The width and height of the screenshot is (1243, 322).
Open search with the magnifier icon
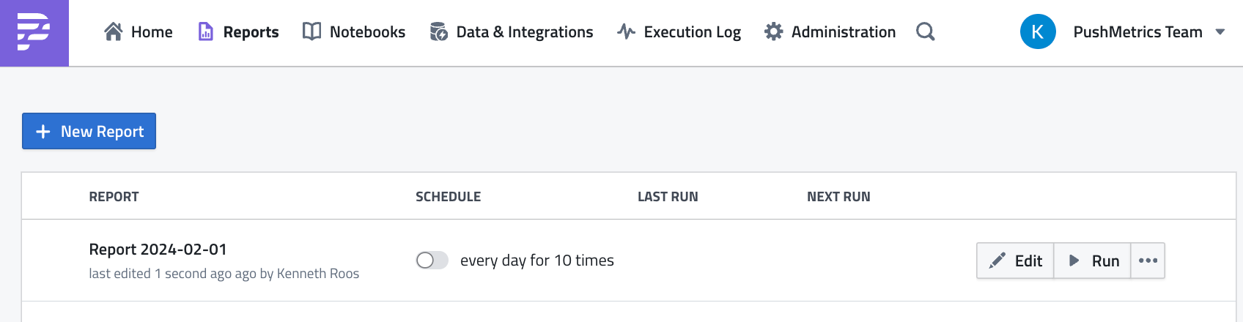(925, 31)
